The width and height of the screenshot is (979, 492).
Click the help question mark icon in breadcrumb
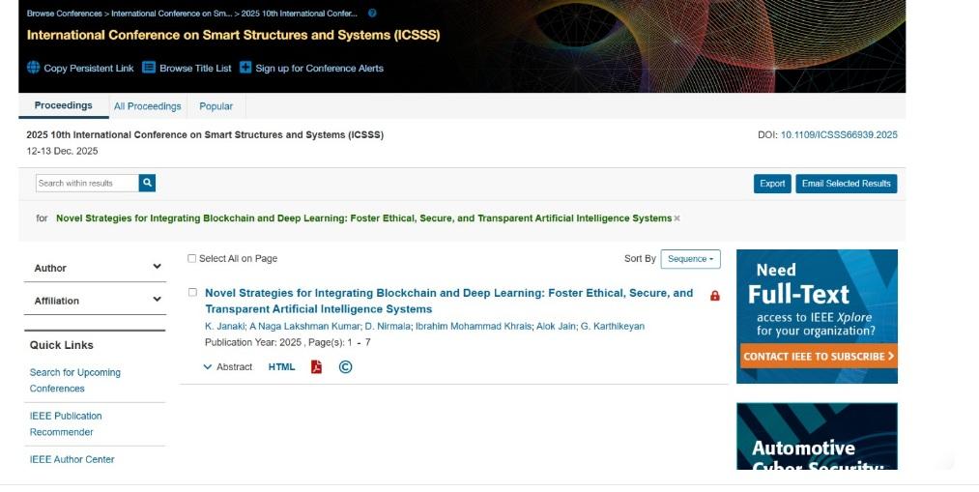tap(372, 14)
